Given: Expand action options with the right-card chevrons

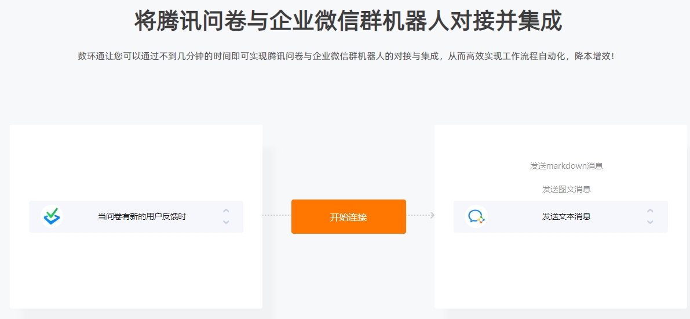Looking at the screenshot, I should (x=650, y=216).
